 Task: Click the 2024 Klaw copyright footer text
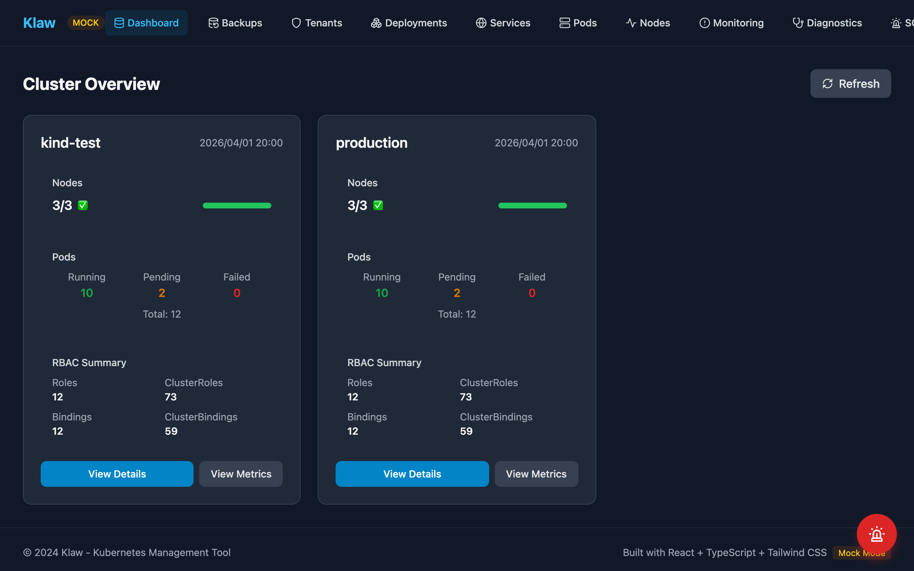[x=127, y=552]
